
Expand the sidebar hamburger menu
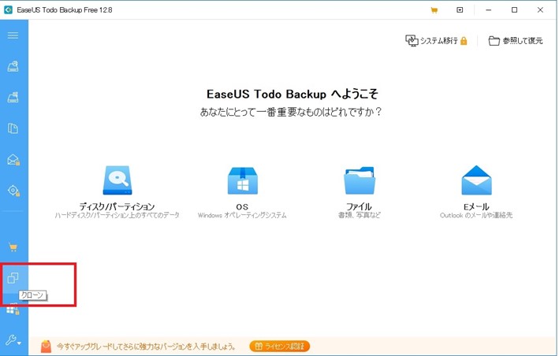click(x=13, y=35)
